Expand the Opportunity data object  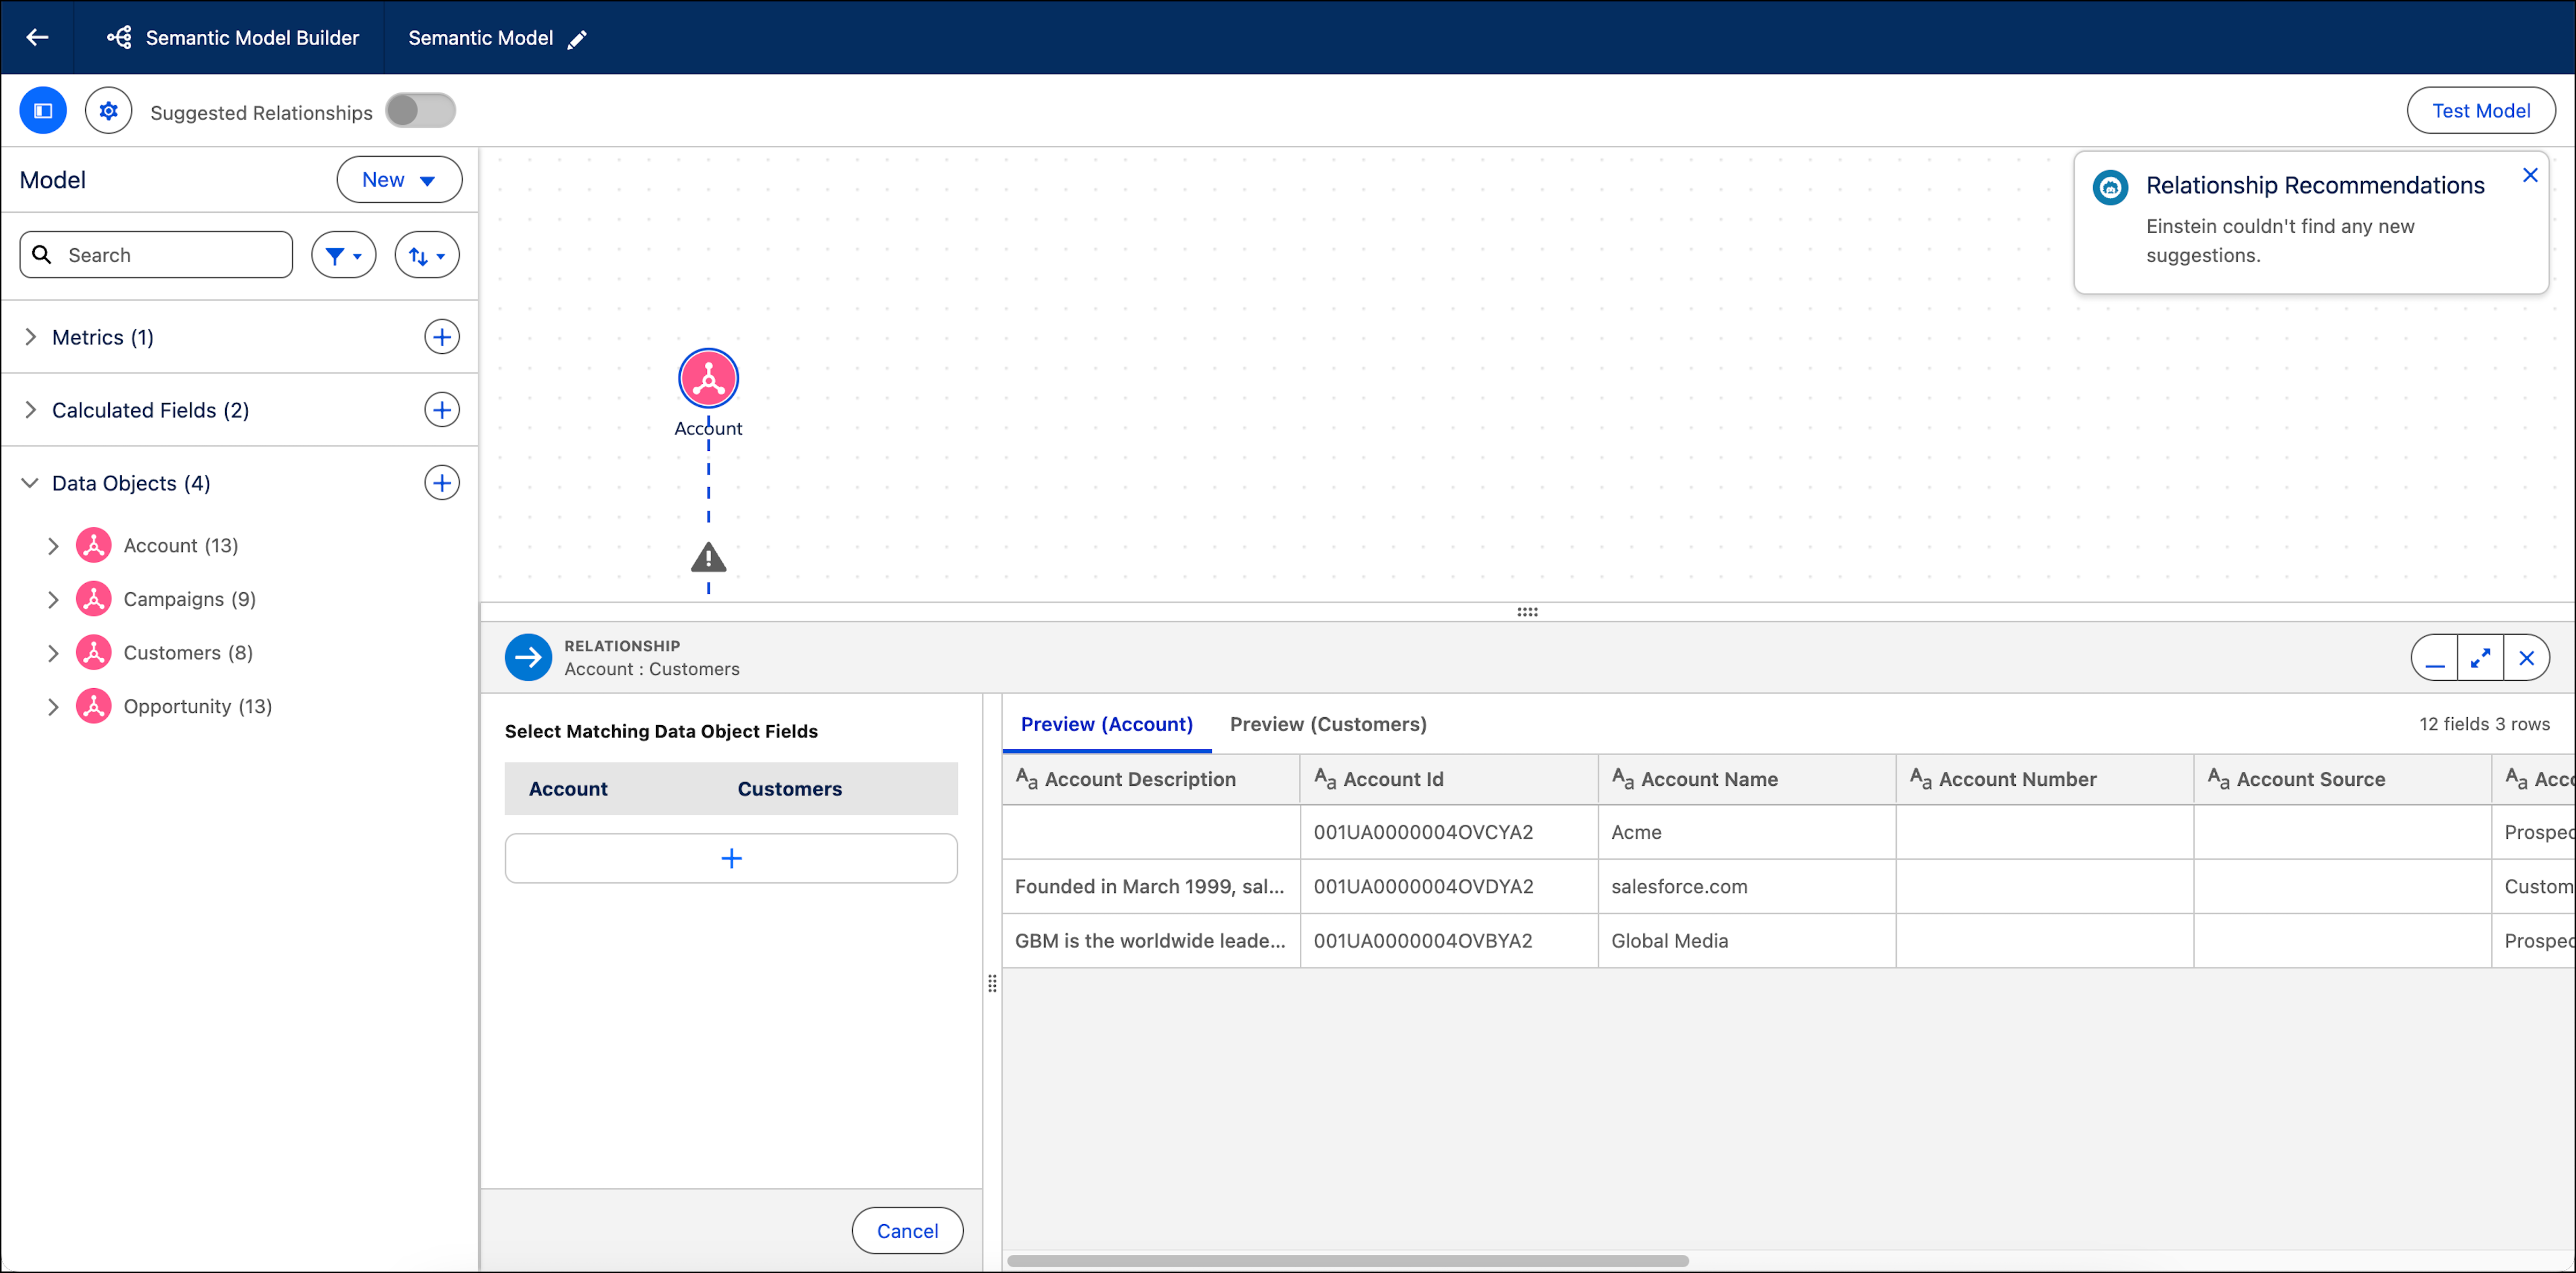(53, 707)
